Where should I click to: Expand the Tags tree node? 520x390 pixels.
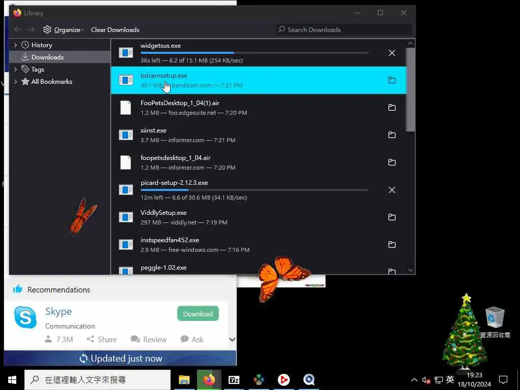coord(15,69)
